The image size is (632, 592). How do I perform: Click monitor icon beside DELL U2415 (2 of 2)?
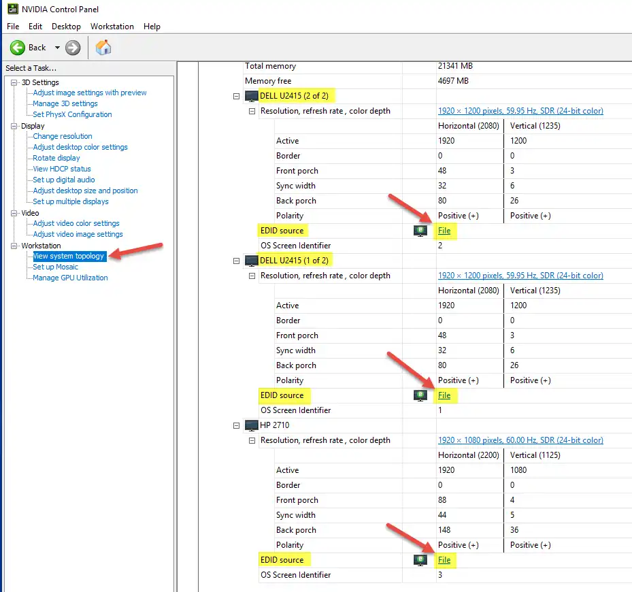[x=251, y=95]
